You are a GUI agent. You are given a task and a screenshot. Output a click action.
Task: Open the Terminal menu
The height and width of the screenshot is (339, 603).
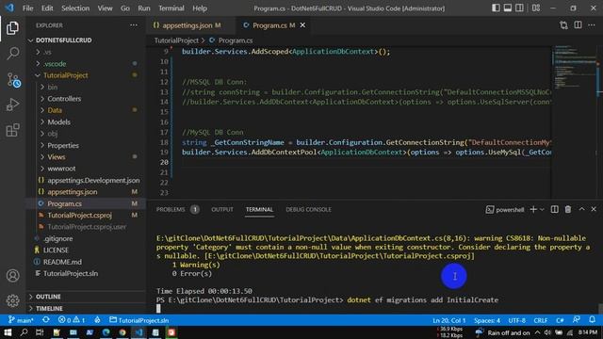tap(171, 8)
